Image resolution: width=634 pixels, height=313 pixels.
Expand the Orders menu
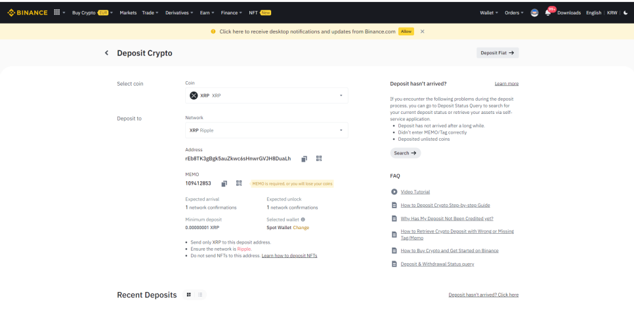(x=514, y=13)
